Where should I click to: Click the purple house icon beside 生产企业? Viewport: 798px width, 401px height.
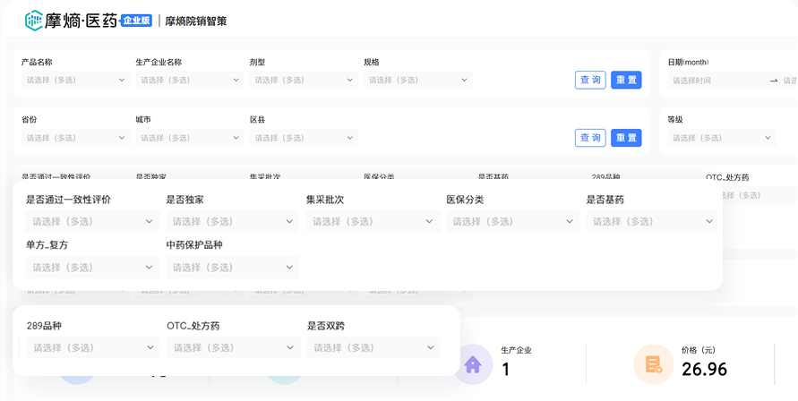472,364
